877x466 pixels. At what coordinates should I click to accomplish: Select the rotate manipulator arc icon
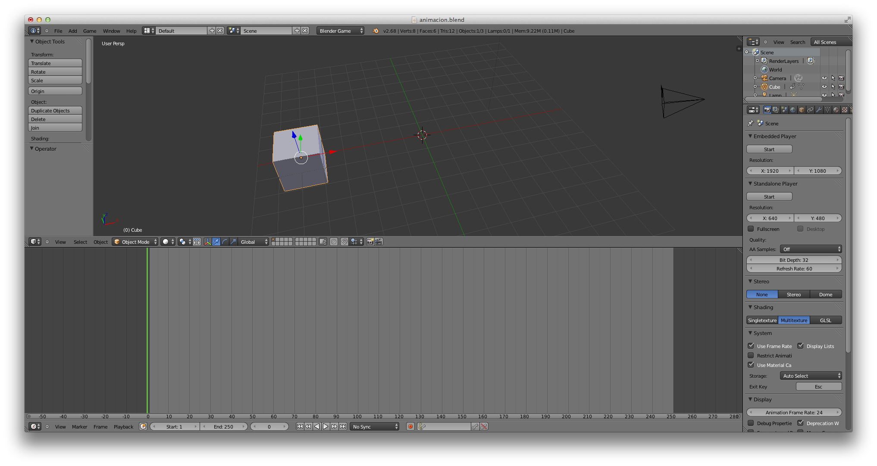tap(225, 242)
